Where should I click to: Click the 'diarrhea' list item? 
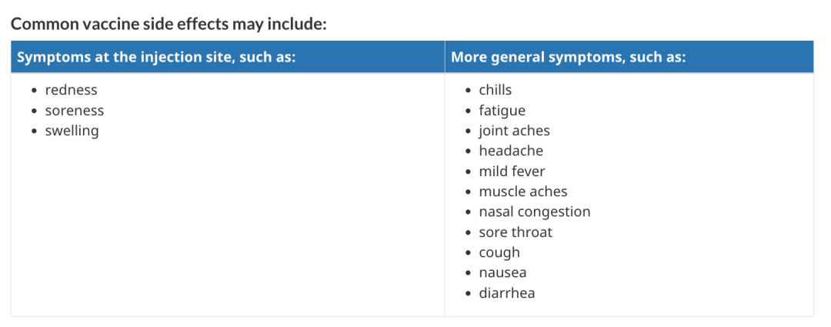(507, 293)
